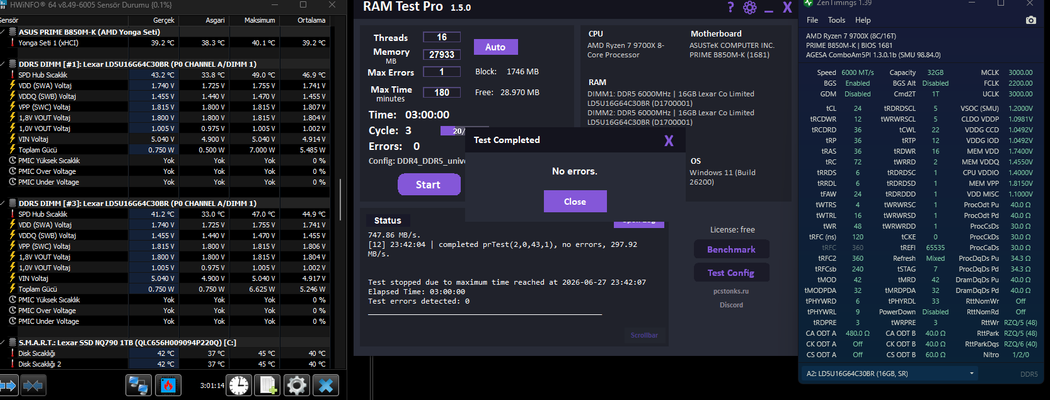The height and width of the screenshot is (400, 1050).
Task: Click the clock reset icon in HWiNFO
Action: coord(239,385)
